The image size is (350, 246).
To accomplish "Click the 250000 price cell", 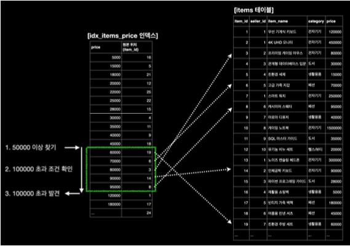I will [335, 96].
